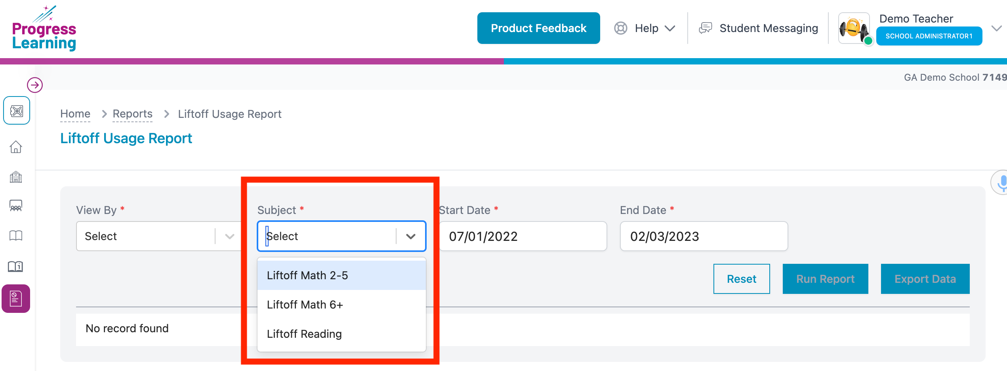The height and width of the screenshot is (371, 1007).
Task: Click the Reset button
Action: tap(742, 279)
